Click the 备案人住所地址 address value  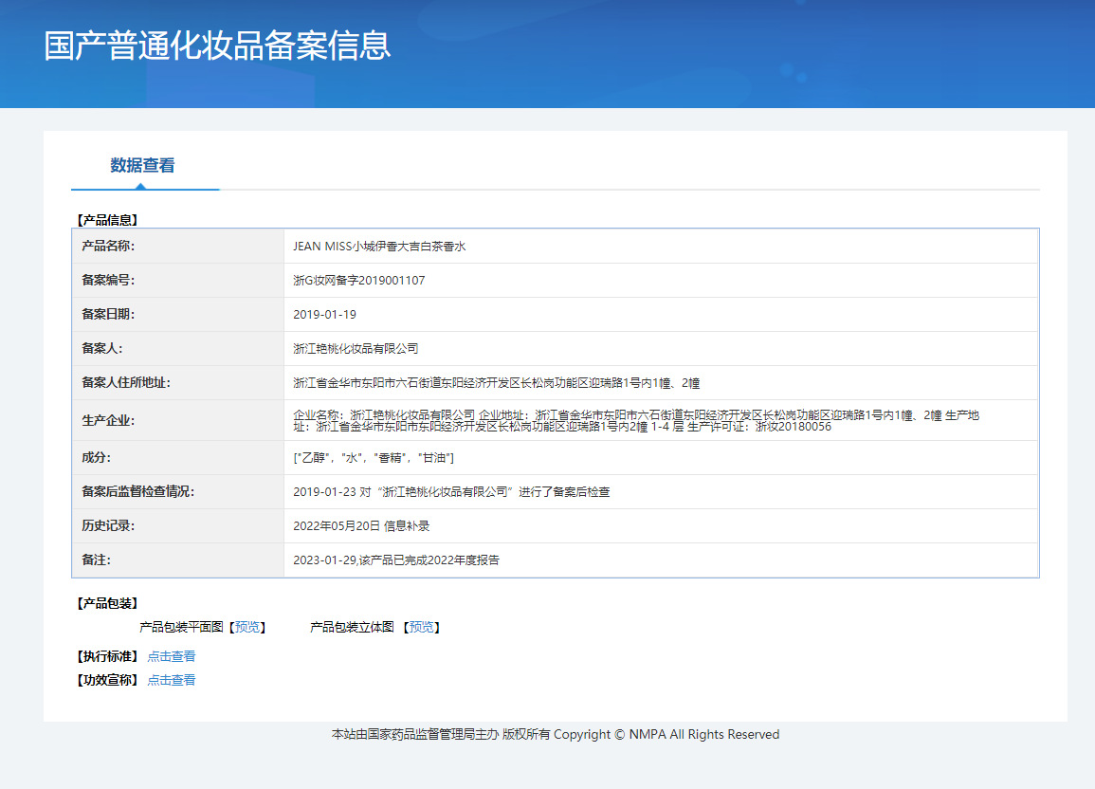[497, 383]
